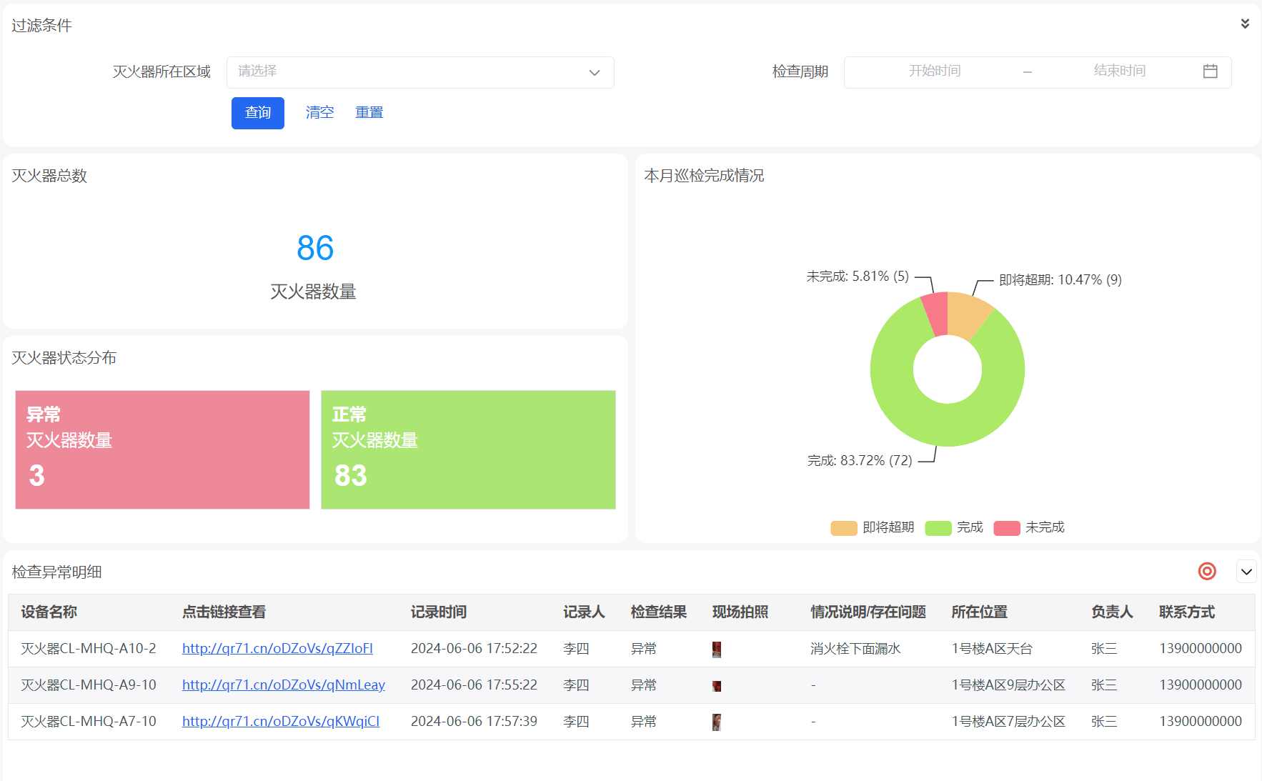The height and width of the screenshot is (781, 1262).
Task: Select the 正常 normal status card
Action: tap(468, 449)
